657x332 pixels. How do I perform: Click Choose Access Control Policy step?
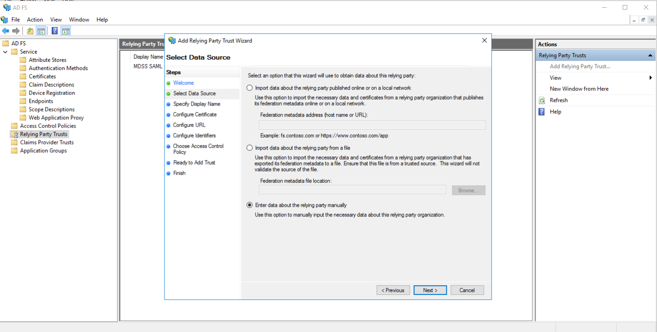(198, 149)
